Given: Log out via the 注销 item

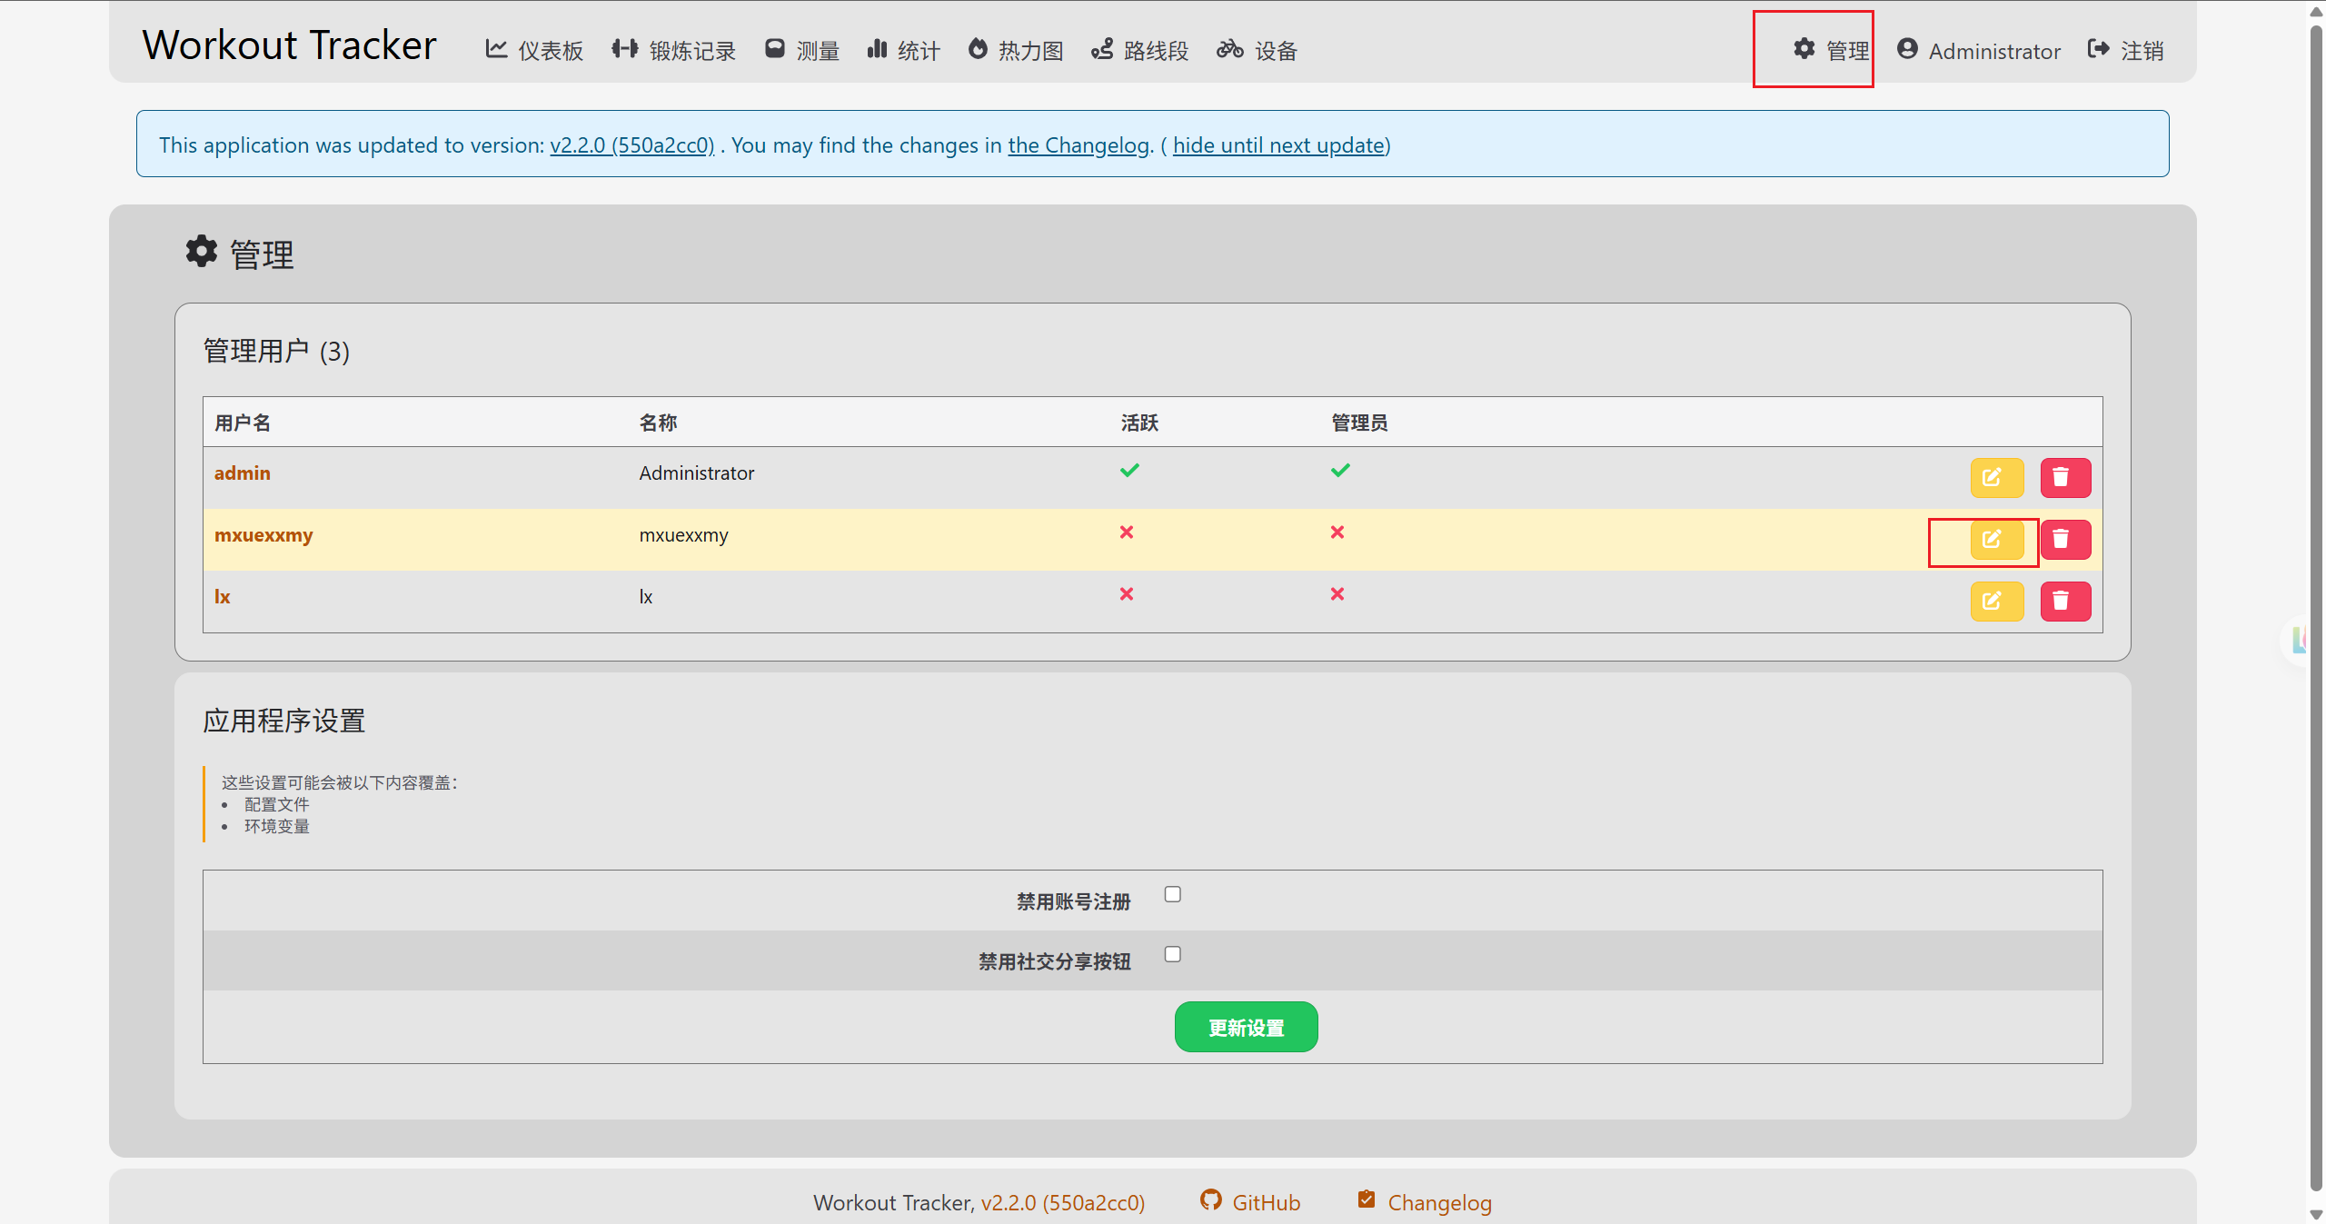Looking at the screenshot, I should (x=2125, y=50).
